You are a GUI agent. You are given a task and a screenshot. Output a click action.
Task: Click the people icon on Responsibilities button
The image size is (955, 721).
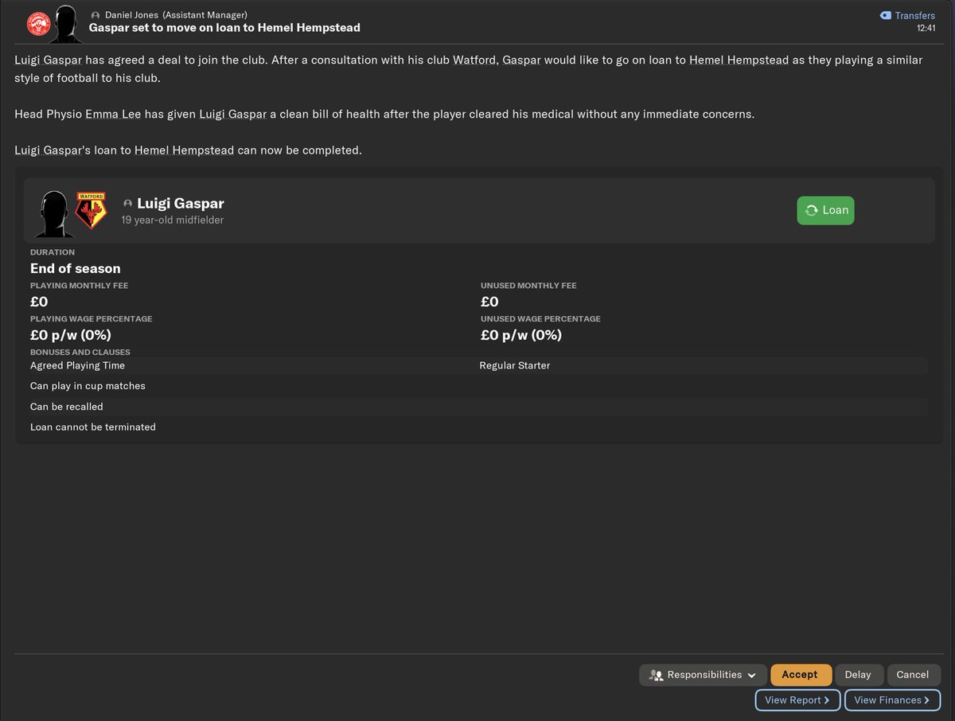pos(656,675)
